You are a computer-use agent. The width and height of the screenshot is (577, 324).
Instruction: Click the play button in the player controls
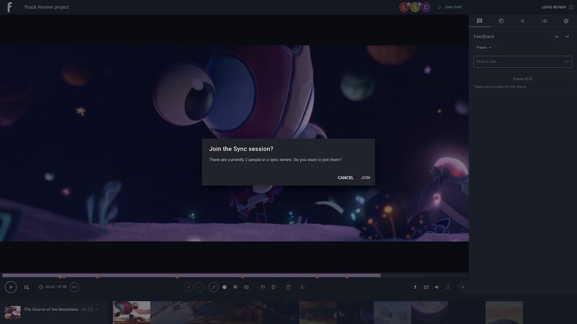click(11, 287)
